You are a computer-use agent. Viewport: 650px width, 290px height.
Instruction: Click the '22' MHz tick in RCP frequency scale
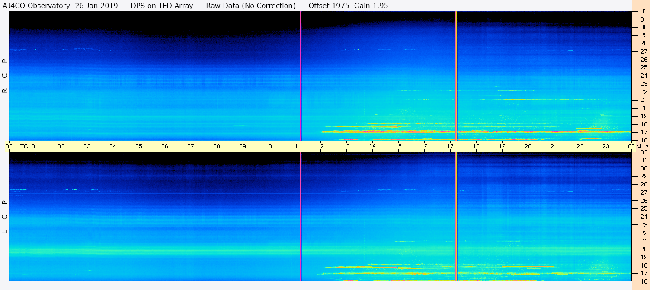(x=644, y=92)
